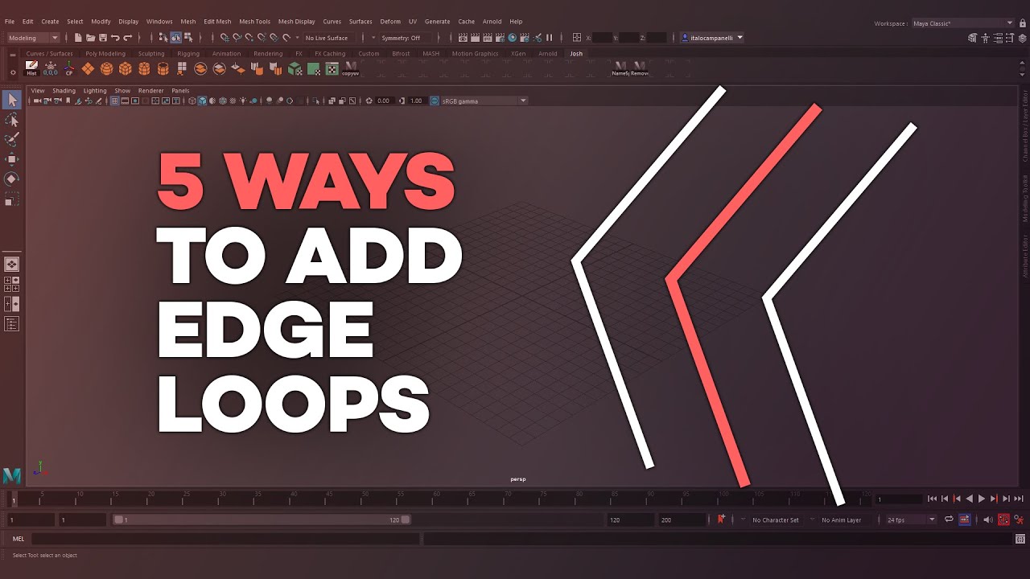Run the NameSp shelf script

(620, 68)
